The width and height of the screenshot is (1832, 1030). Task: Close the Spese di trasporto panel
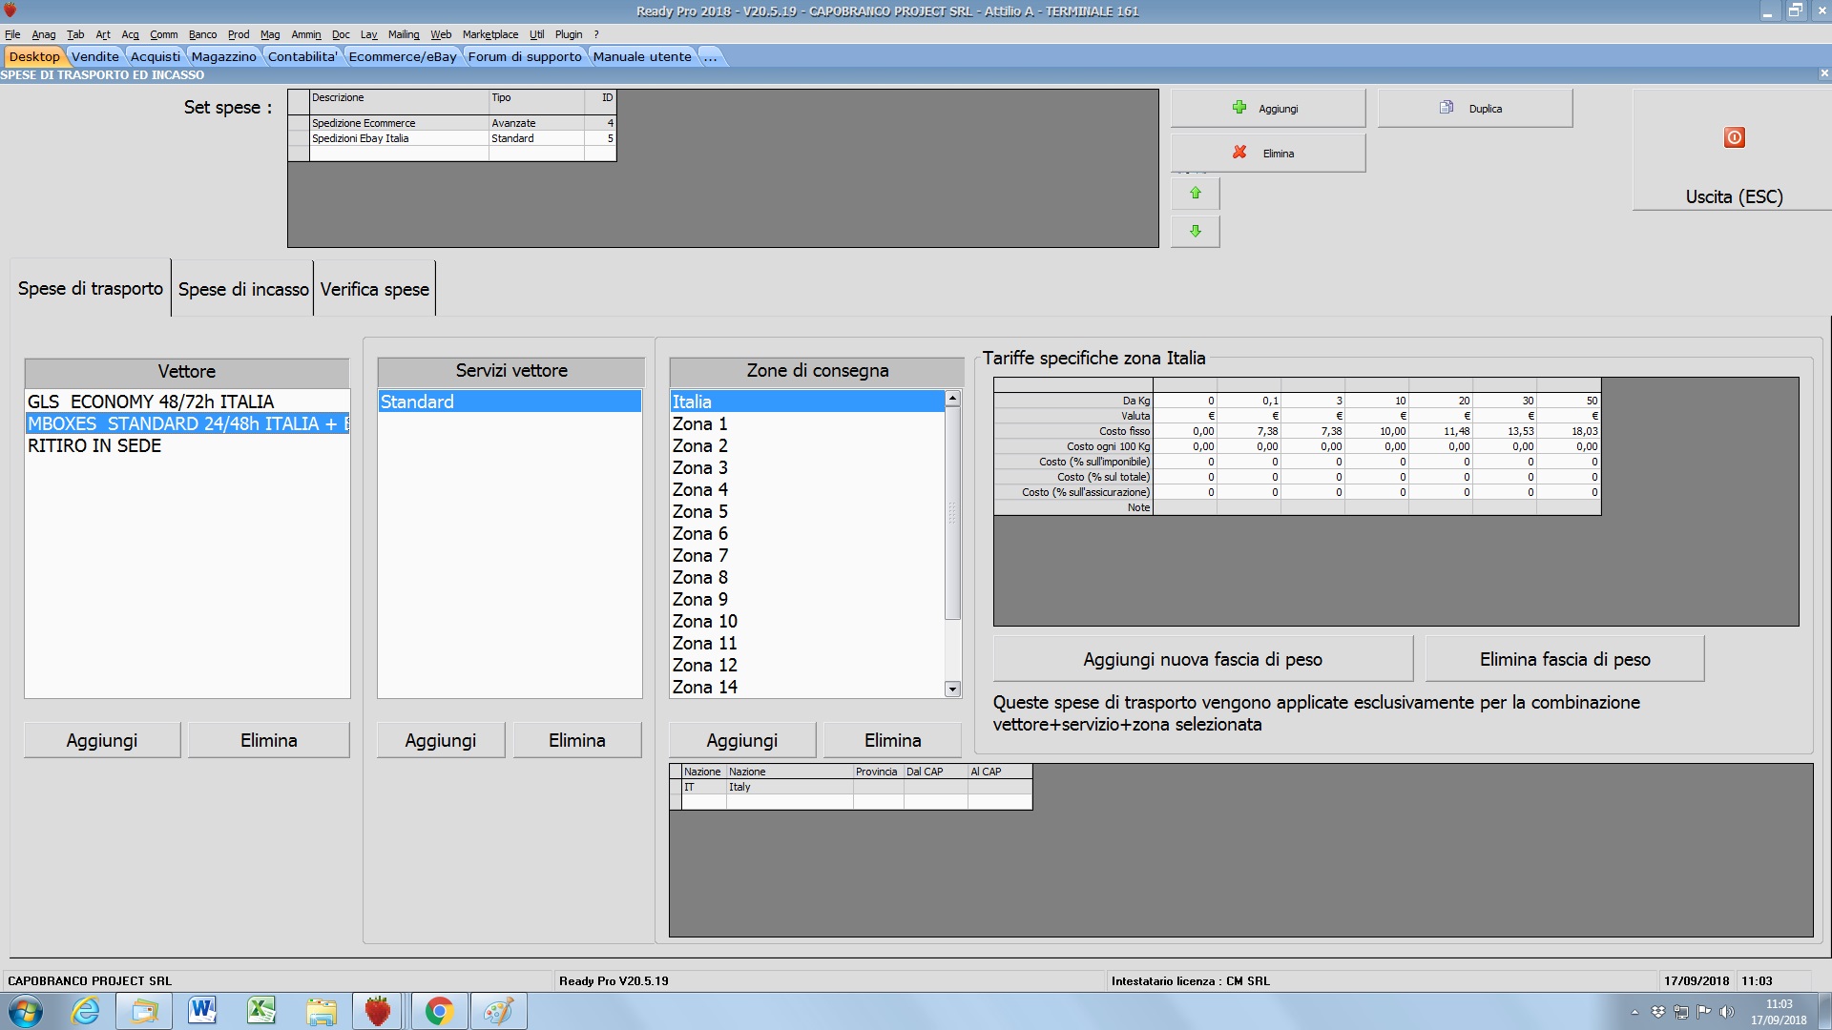[1823, 73]
